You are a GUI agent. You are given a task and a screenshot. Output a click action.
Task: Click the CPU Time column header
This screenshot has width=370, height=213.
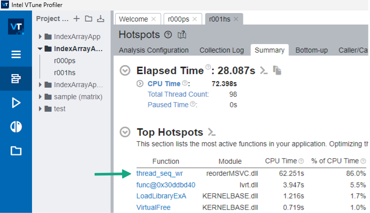coord(281,161)
